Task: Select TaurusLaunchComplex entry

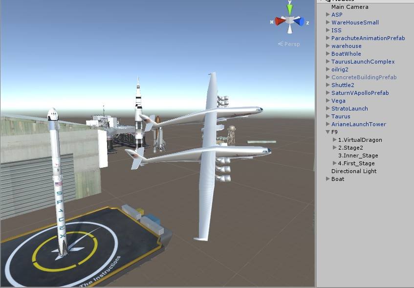Action: click(x=363, y=62)
